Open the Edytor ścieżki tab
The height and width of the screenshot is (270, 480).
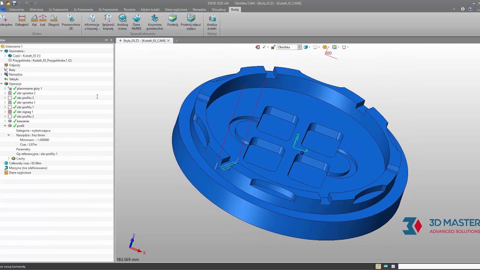click(150, 9)
